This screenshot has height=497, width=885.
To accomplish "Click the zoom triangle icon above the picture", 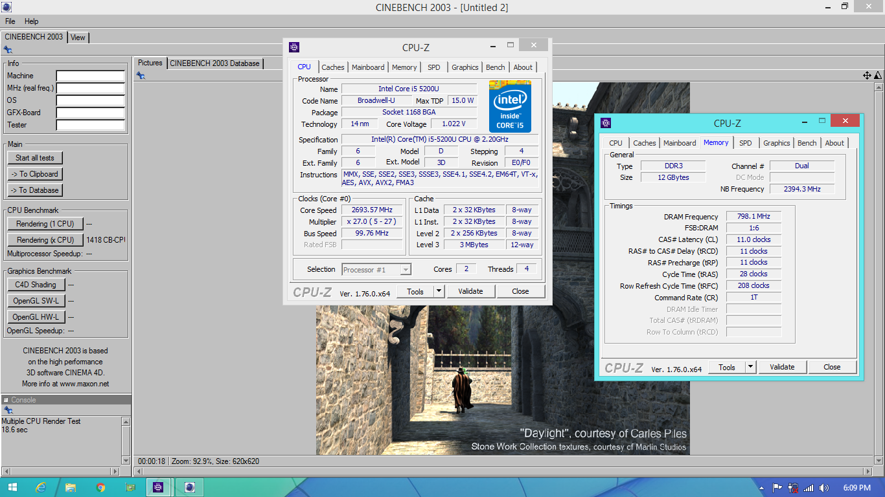I will (x=877, y=76).
